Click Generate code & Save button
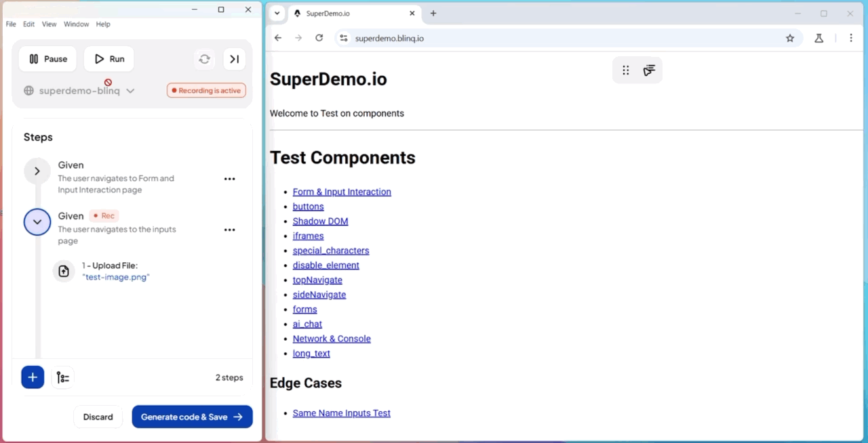The height and width of the screenshot is (443, 868). 192,417
